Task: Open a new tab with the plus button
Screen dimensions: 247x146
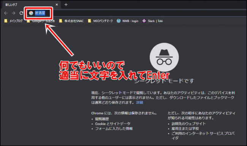Action: (66, 5)
